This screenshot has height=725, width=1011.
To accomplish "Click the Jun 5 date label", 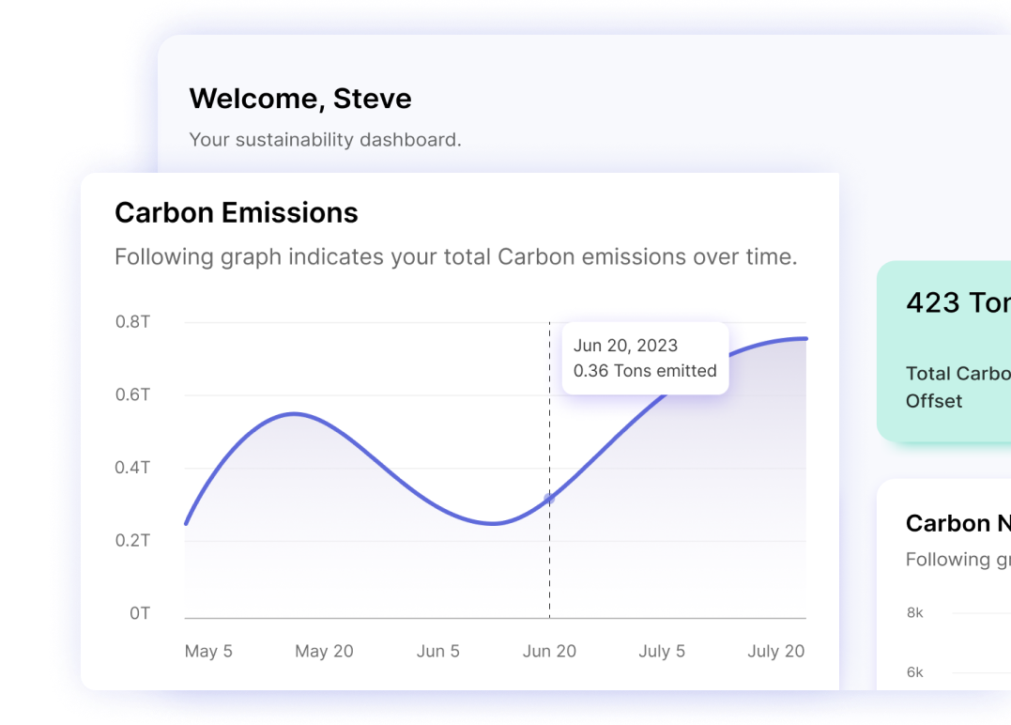I will tap(438, 651).
